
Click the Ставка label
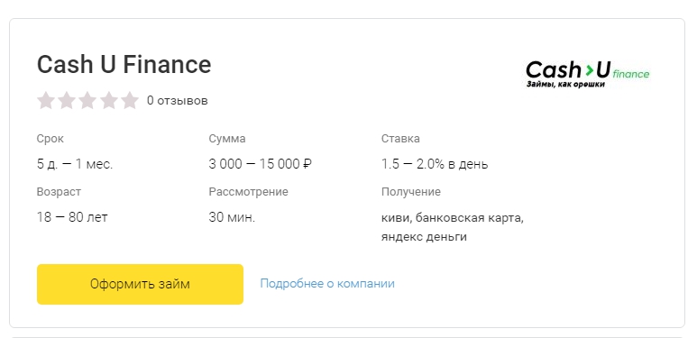(x=400, y=139)
